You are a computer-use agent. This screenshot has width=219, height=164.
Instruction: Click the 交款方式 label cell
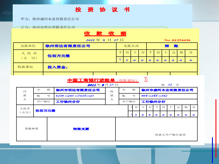pos(131,46)
